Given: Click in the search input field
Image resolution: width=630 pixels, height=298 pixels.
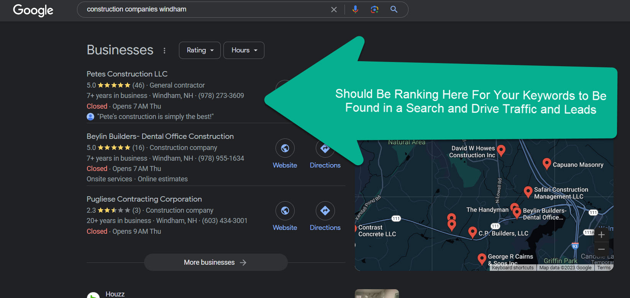Looking at the screenshot, I should 203,10.
